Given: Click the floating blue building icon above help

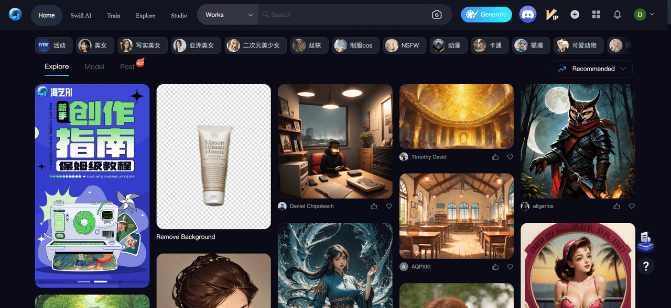Looking at the screenshot, I should pos(645,242).
